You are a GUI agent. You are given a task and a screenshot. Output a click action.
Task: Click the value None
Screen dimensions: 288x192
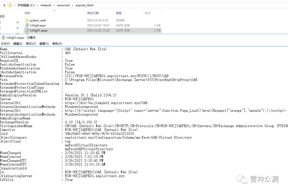tap(69, 84)
